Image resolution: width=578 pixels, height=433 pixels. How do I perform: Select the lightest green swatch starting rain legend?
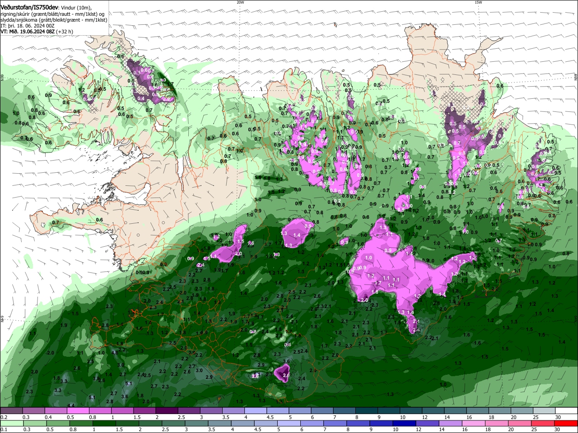click(12, 424)
